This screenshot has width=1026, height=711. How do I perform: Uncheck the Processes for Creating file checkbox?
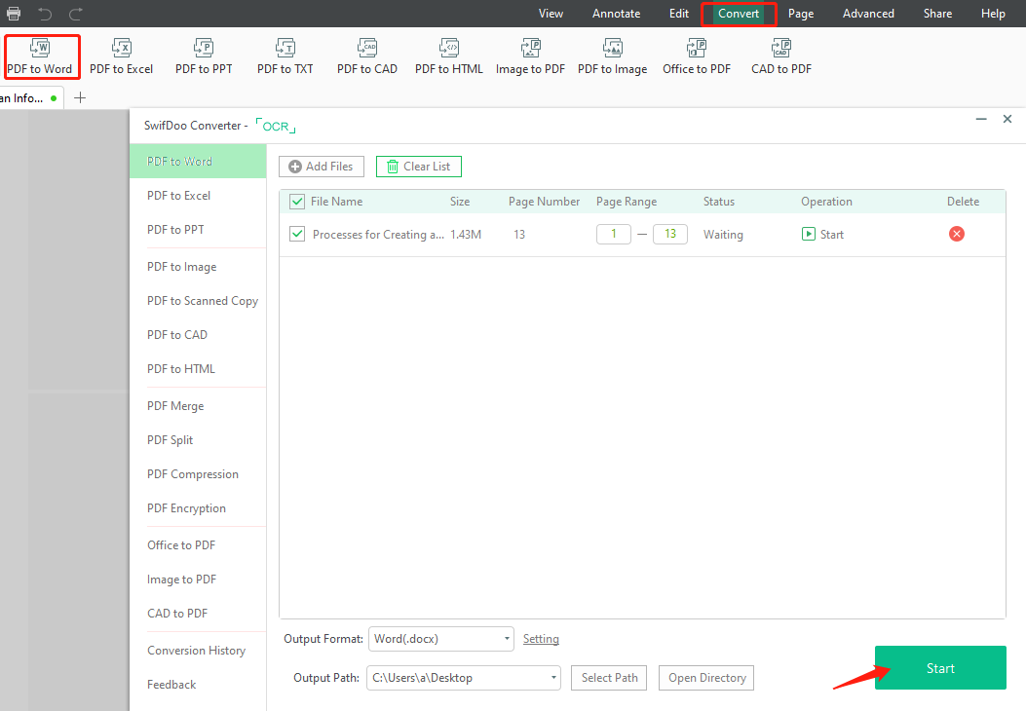297,234
